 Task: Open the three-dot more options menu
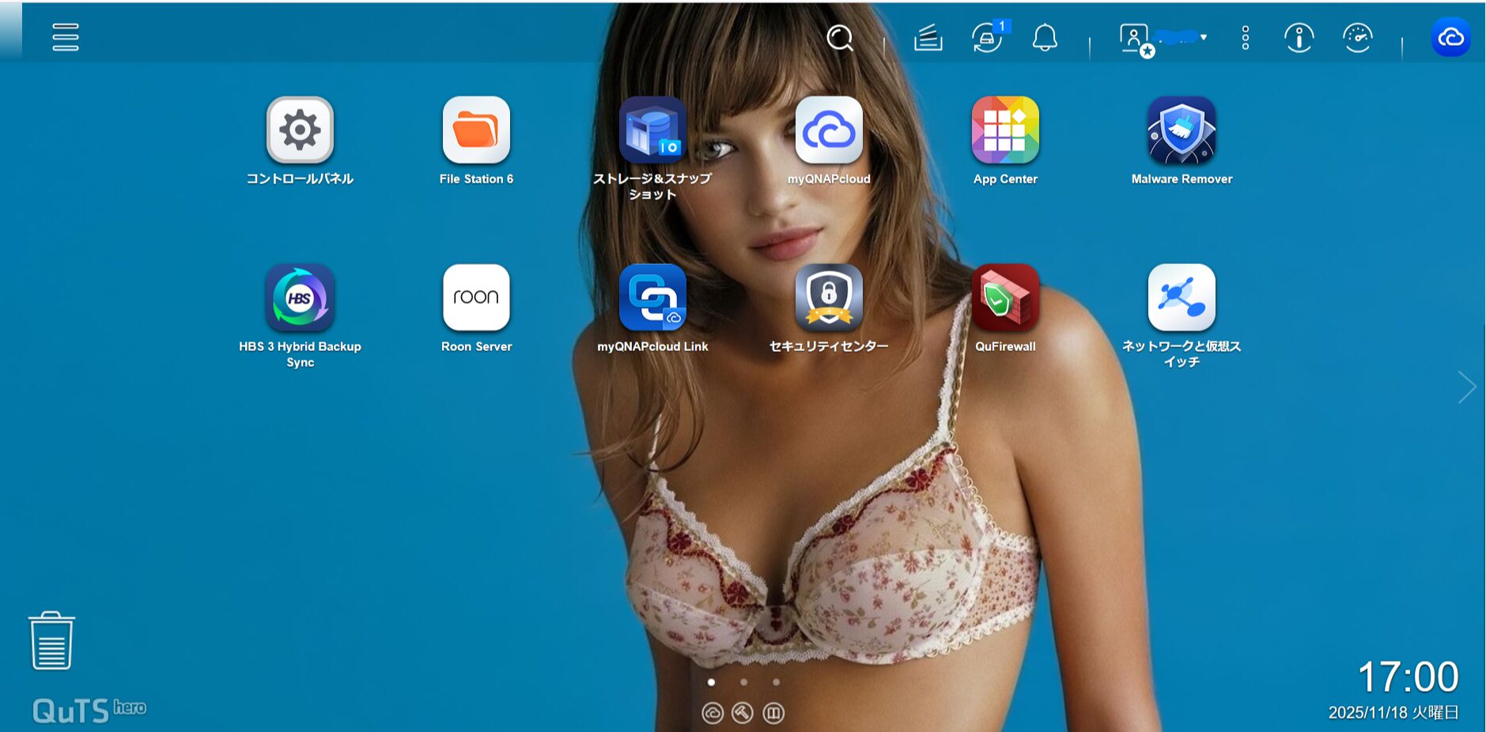point(1245,37)
